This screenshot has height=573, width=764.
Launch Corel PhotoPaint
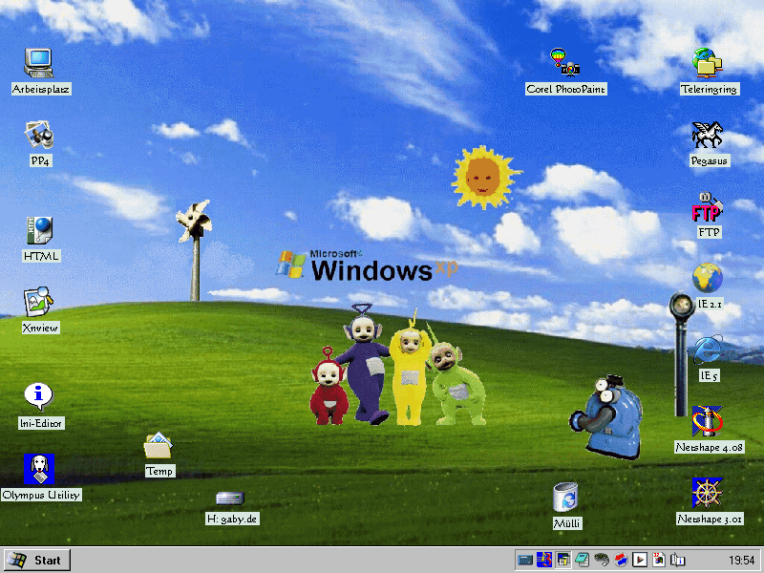click(x=565, y=63)
